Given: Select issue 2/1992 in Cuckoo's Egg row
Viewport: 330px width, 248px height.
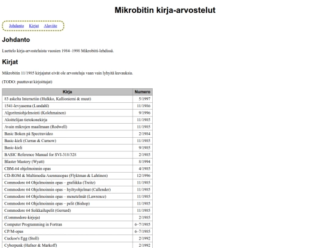Looking at the screenshot, I should (142, 238).
